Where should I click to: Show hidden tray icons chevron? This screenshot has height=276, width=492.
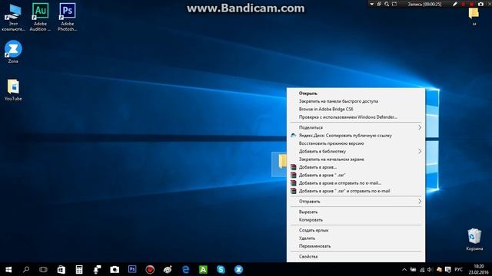404,269
